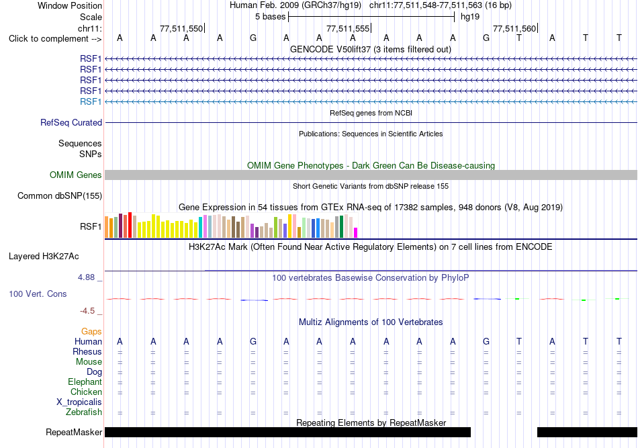The height and width of the screenshot is (448, 638).
Task: Click the 'RefSeq Curated' track label
Action: pyautogui.click(x=71, y=122)
